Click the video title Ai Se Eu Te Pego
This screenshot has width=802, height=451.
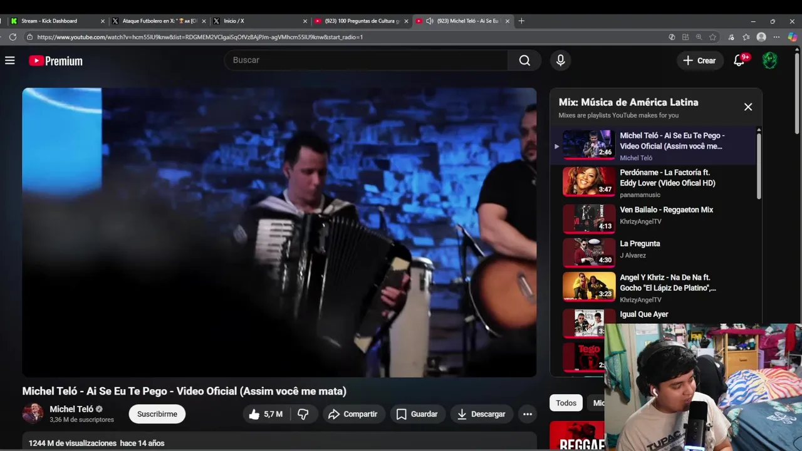point(184,391)
